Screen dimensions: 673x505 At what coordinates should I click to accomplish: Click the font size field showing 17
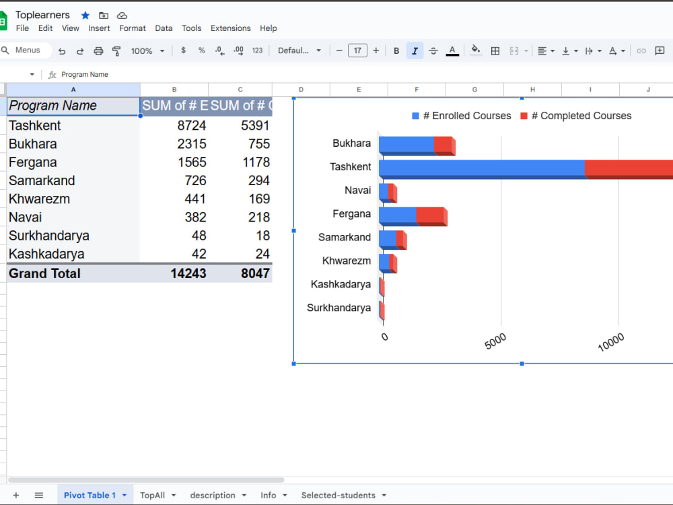(x=357, y=50)
